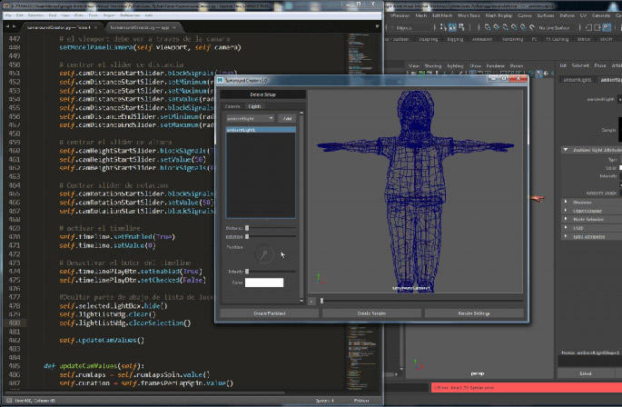Image resolution: width=622 pixels, height=407 pixels.
Task: Click red error message in Maya command line
Action: pos(527,388)
